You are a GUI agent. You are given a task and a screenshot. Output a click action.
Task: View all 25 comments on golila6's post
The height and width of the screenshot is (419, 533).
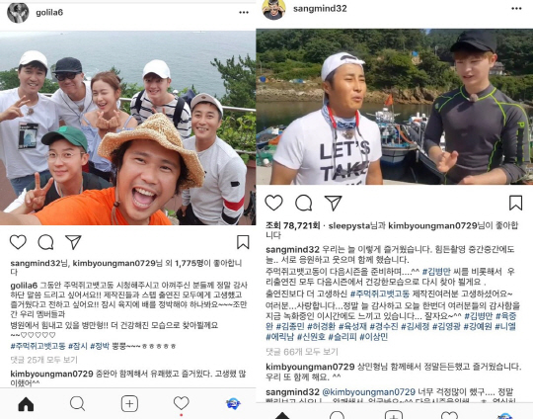(x=44, y=360)
